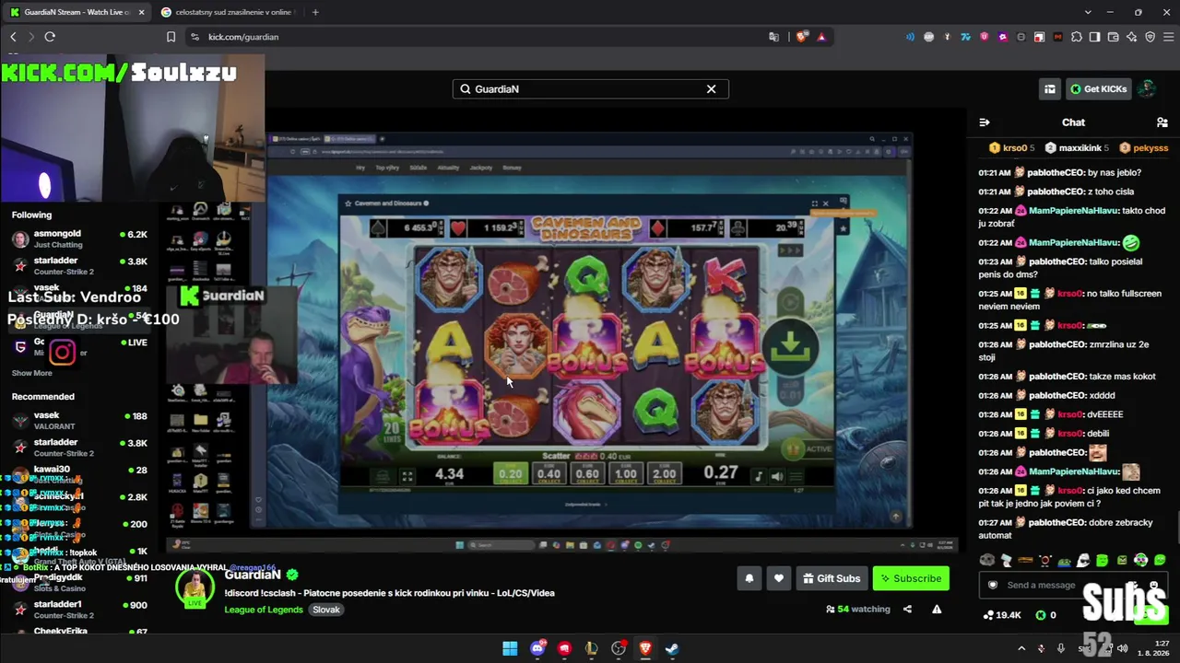Report the stream via warning triangle icon
Viewport: 1180px width, 663px height.
[937, 609]
